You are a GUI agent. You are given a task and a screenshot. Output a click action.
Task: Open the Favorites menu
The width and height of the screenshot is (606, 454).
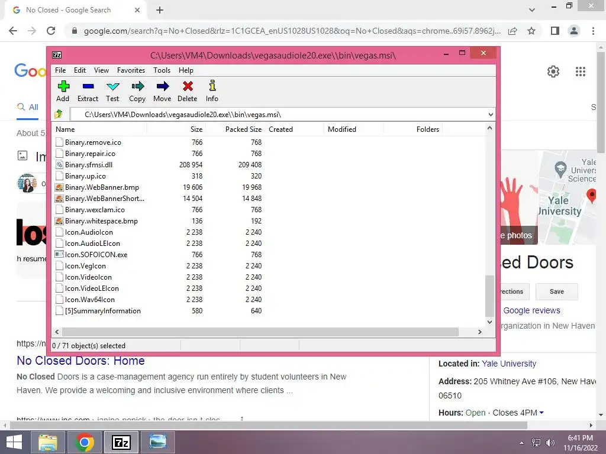point(131,70)
